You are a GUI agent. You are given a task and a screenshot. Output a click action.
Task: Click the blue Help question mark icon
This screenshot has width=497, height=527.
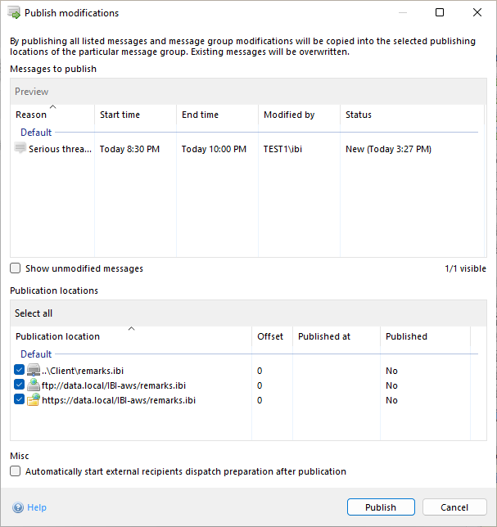pos(18,507)
